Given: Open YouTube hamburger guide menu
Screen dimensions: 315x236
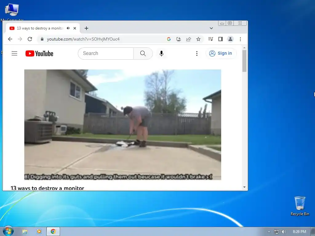Looking at the screenshot, I should click(x=14, y=53).
